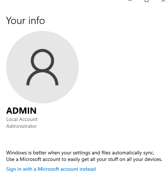Click the words 'Sign in' in the blue link

pyautogui.click(x=14, y=169)
